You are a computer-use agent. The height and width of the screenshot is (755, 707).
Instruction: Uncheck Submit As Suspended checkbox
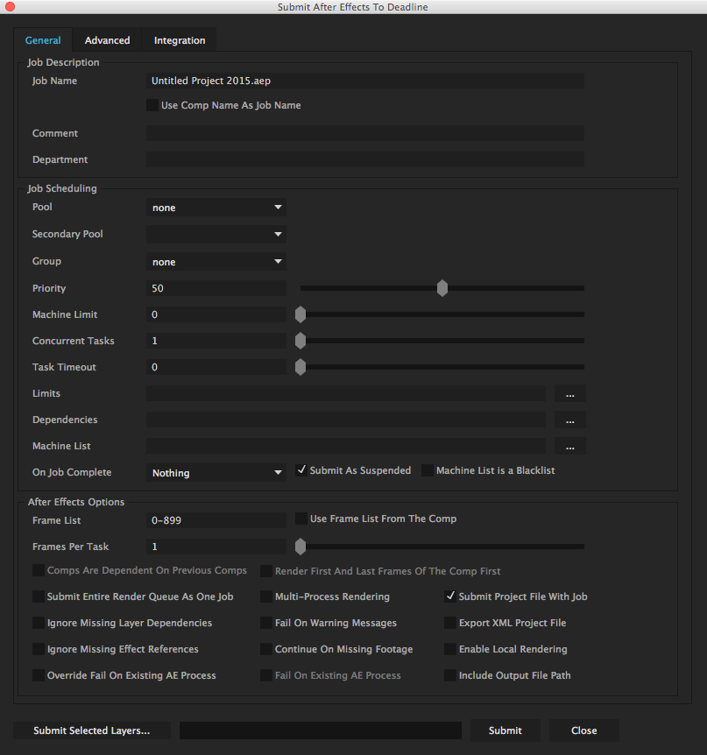pyautogui.click(x=301, y=470)
